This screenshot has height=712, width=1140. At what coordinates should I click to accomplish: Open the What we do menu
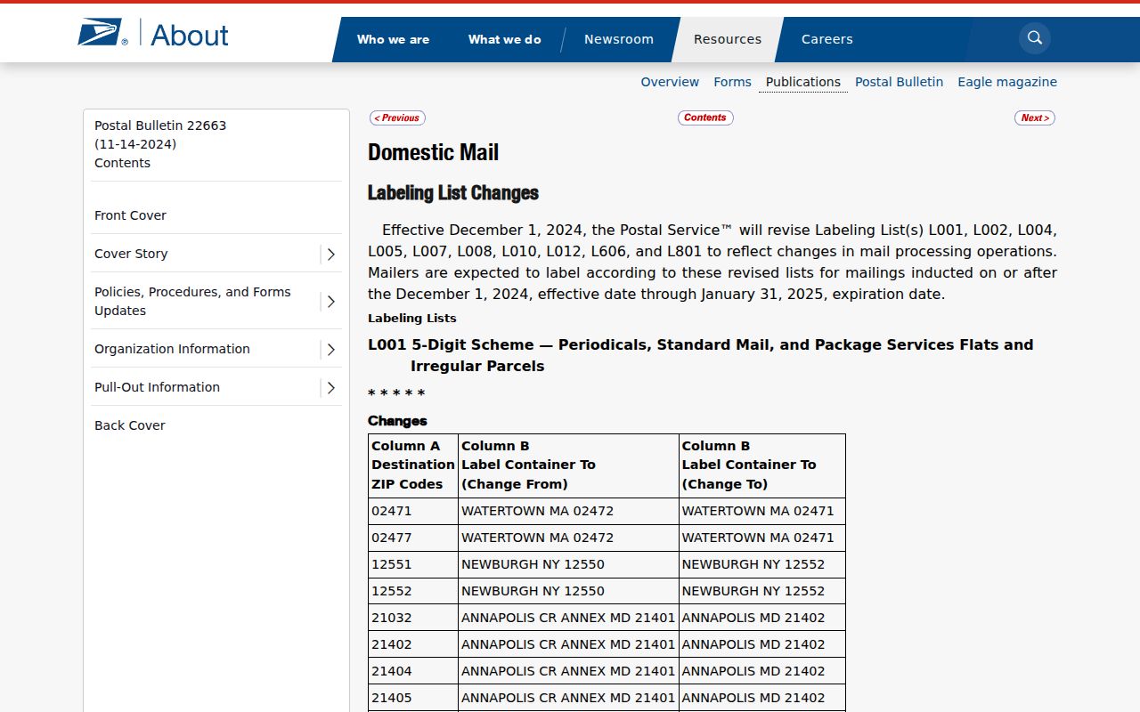click(504, 39)
